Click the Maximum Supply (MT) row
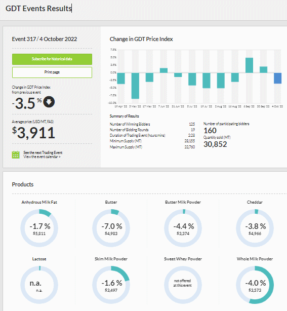 click(152, 147)
